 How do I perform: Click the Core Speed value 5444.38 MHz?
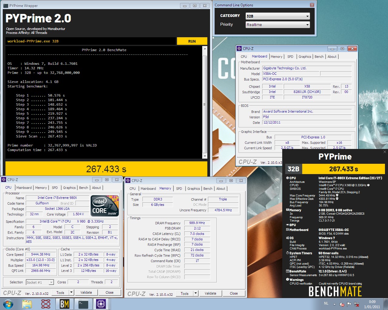click(x=41, y=255)
